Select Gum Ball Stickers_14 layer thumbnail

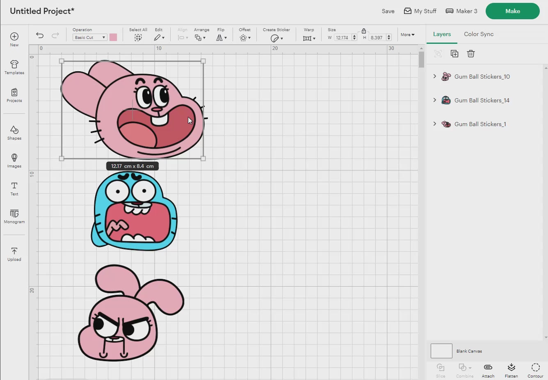[x=446, y=100]
